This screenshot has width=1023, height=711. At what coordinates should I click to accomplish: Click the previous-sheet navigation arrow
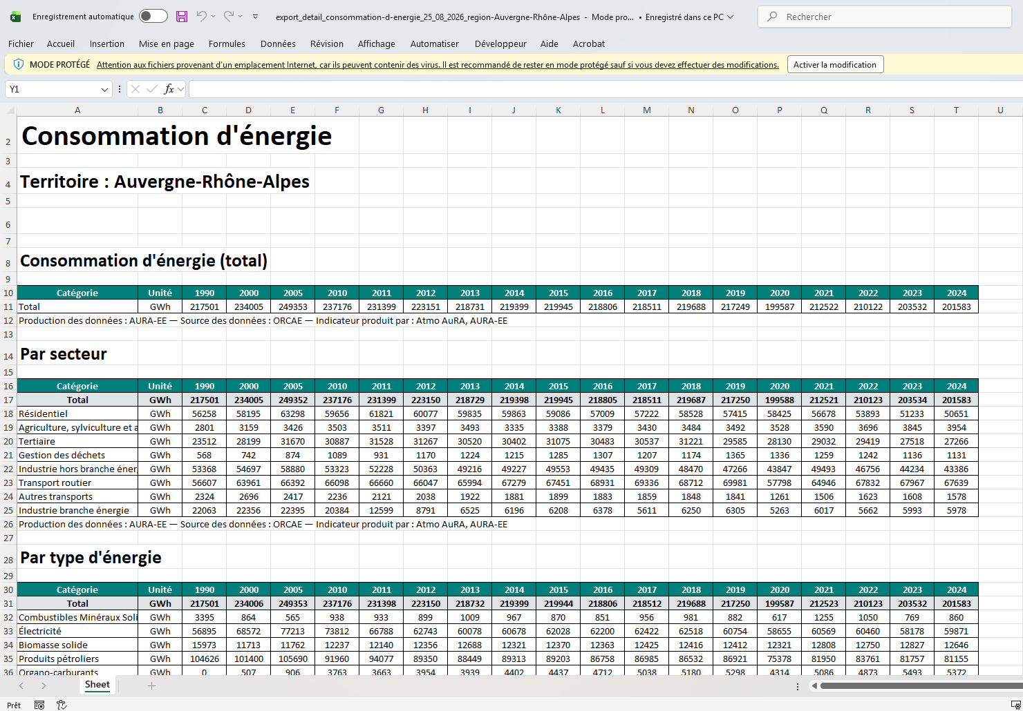(x=21, y=685)
